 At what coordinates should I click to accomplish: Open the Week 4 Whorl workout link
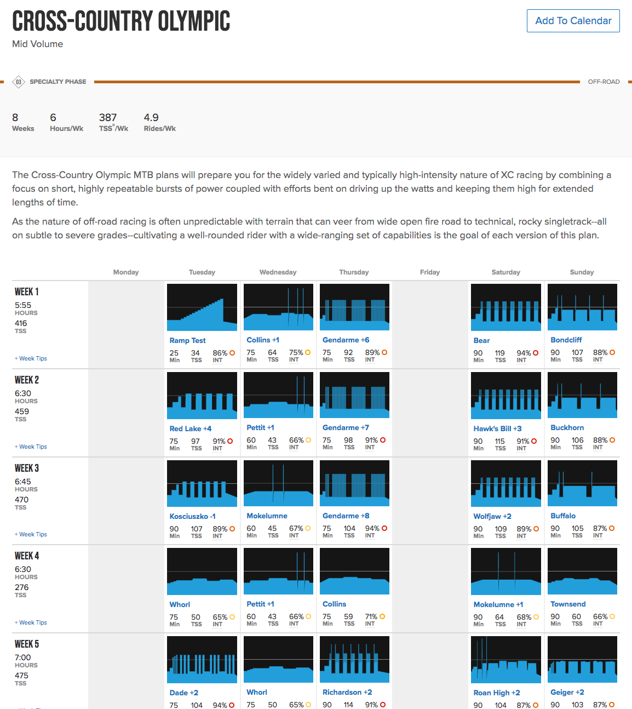tap(180, 604)
